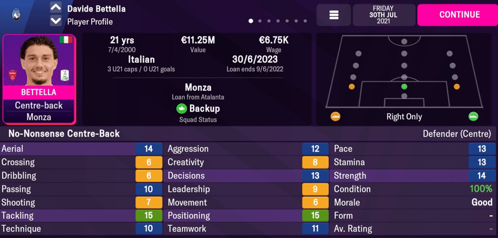Click the green Backup squad status crown
The height and width of the screenshot is (238, 498).
[x=181, y=109]
